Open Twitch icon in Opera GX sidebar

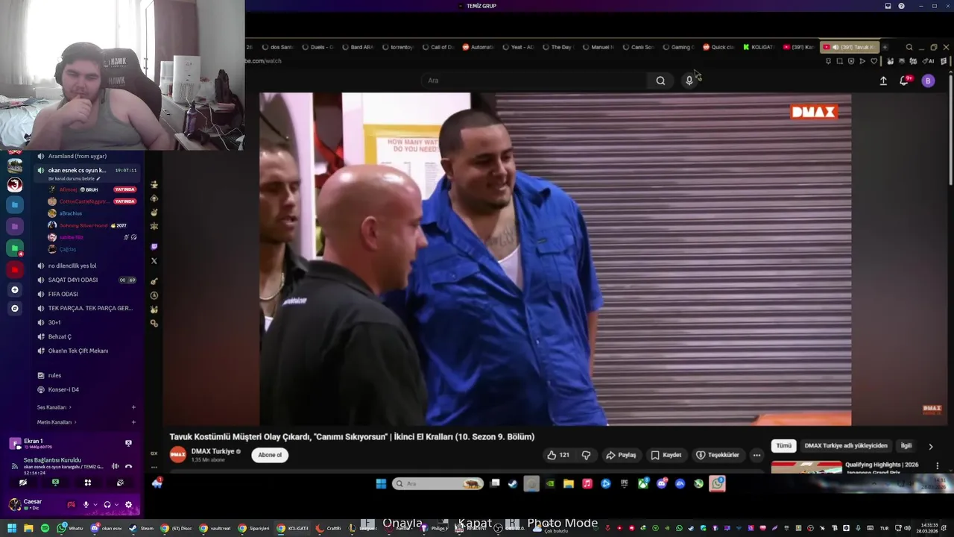tap(154, 246)
